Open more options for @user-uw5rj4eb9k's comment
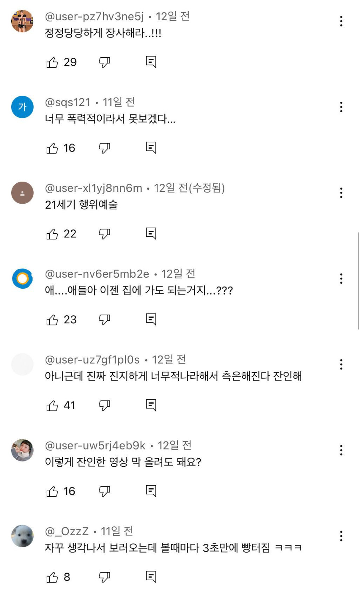The image size is (359, 601). tap(341, 450)
